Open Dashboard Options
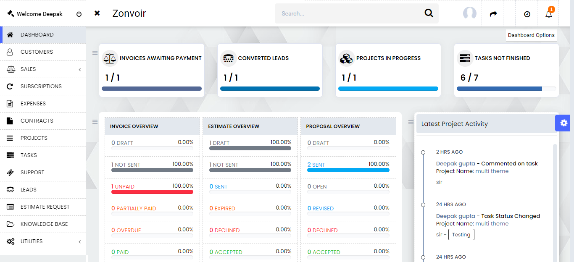The height and width of the screenshot is (262, 574). (x=531, y=35)
